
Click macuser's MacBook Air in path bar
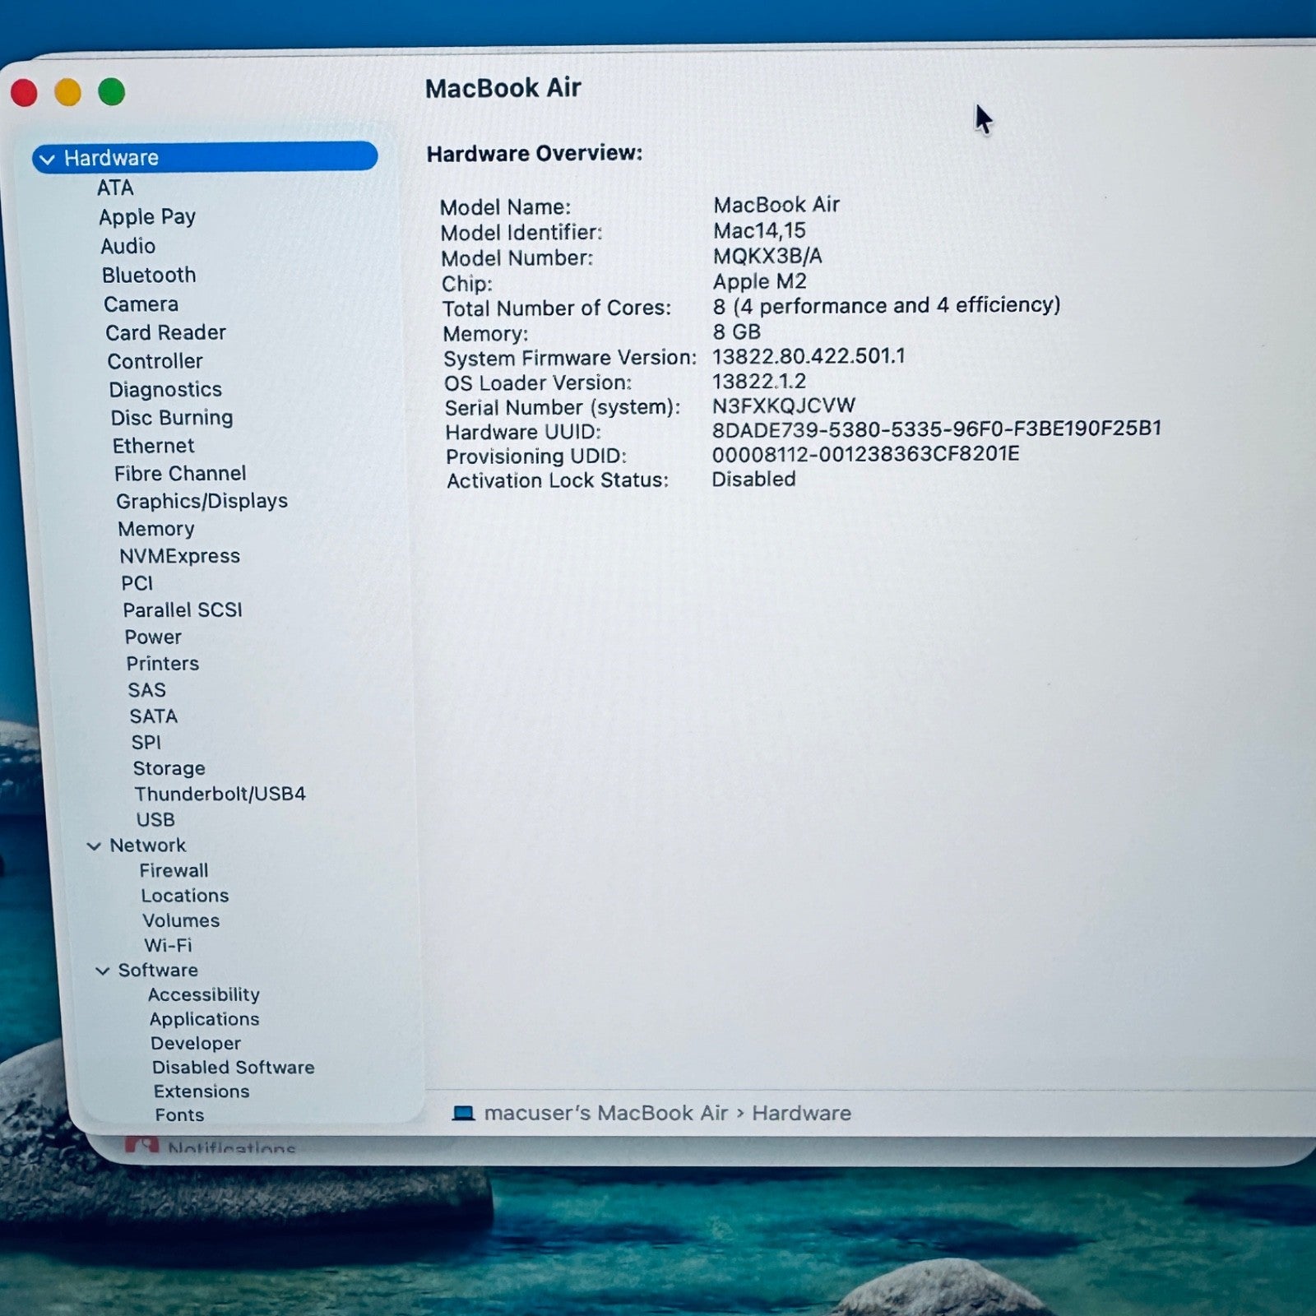pyautogui.click(x=606, y=1113)
